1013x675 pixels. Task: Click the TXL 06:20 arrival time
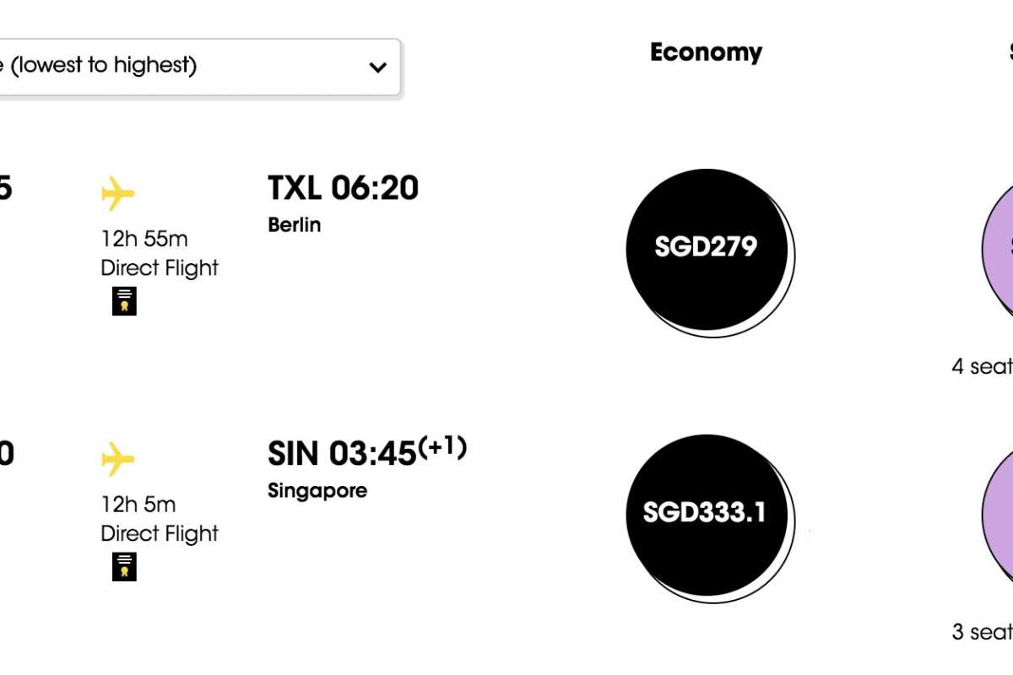point(343,188)
